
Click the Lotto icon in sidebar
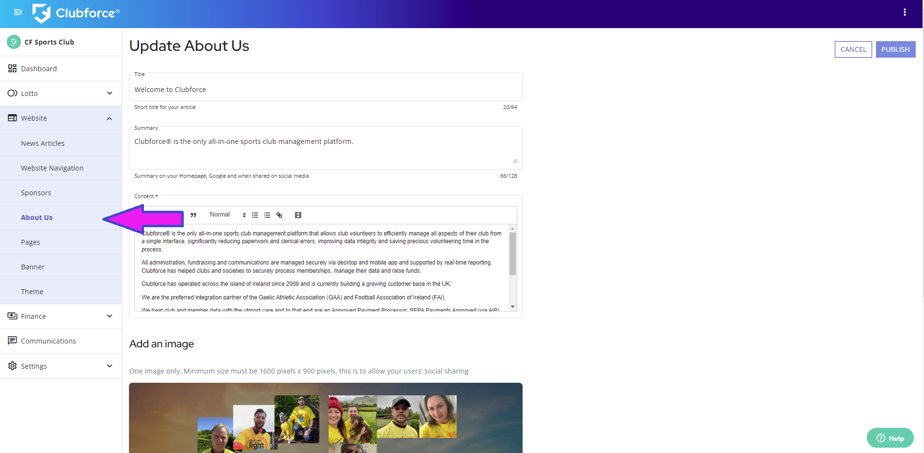pyautogui.click(x=12, y=93)
